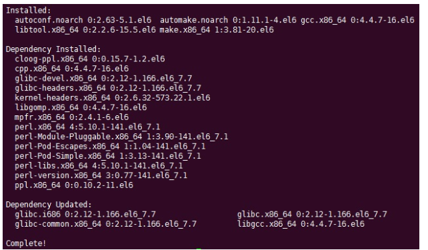Click autoconf.noarch package entry
Viewport: 428px width, 250px height.
point(83,20)
